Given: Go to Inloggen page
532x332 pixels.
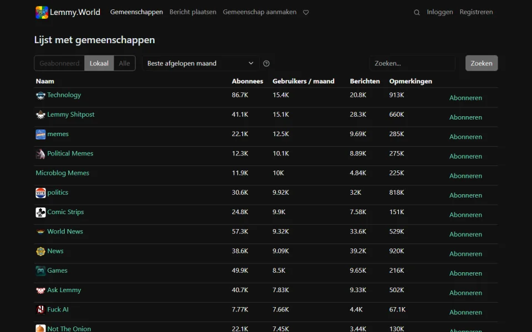Looking at the screenshot, I should tap(439, 12).
